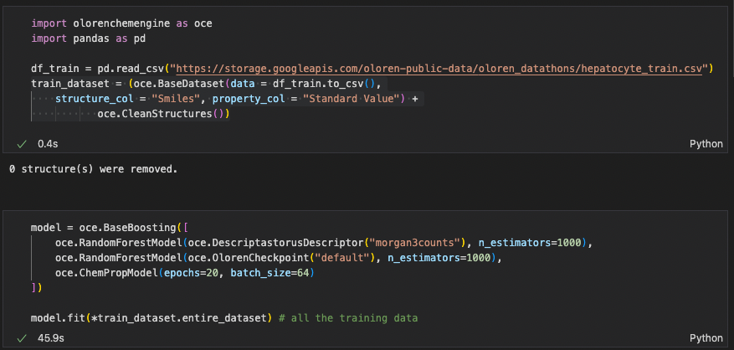Open the hepatocyte_train.csv URL link

(439, 69)
